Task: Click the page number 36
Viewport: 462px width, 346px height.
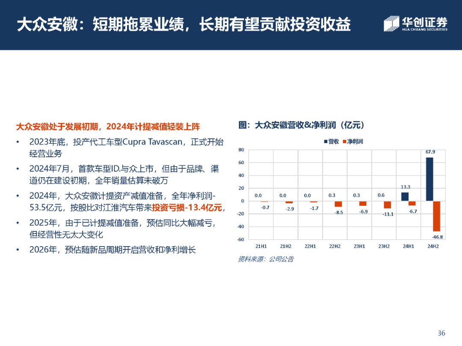Action: pyautogui.click(x=441, y=333)
